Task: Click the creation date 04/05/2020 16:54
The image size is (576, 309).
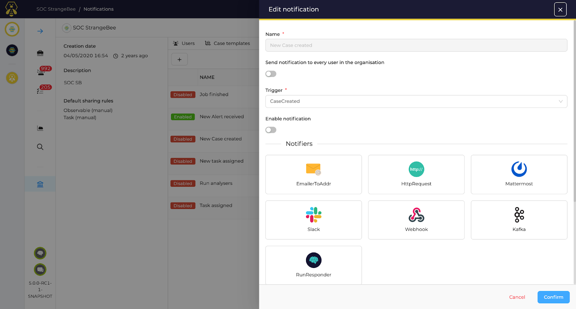Action: [x=86, y=56]
